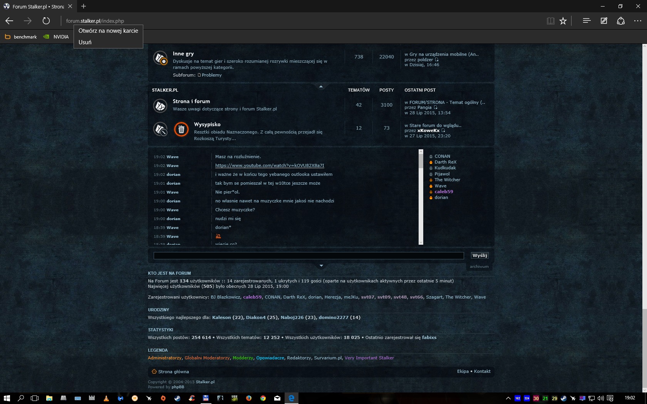This screenshot has width=647, height=404.
Task: Open newest member fabixs profile
Action: coord(429,337)
